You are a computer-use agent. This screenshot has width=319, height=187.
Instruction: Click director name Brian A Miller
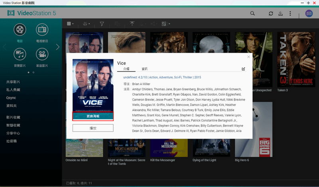(x=141, y=84)
